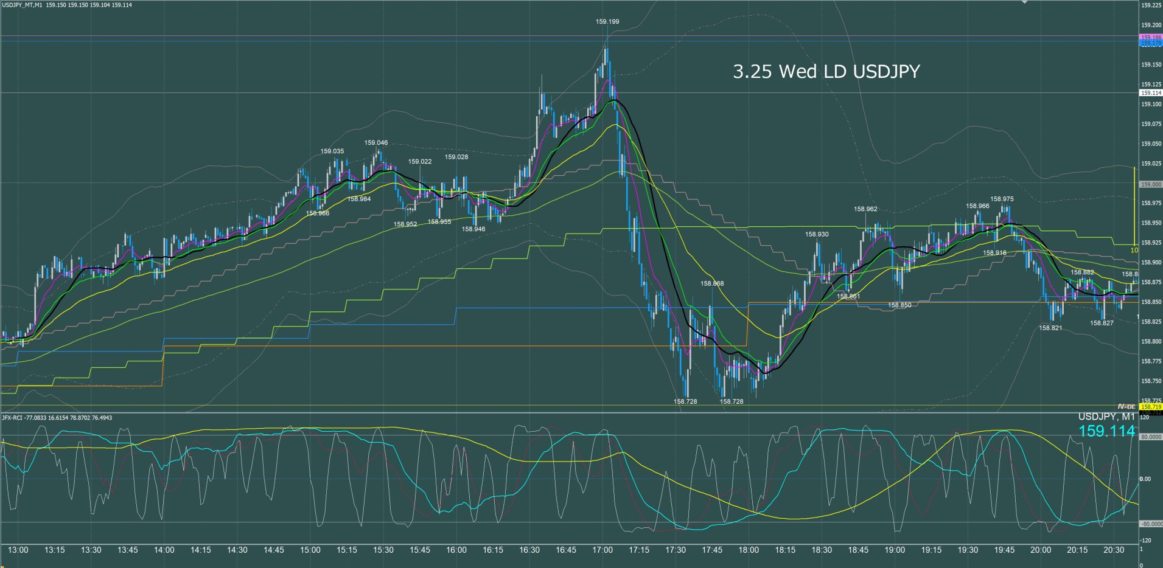Viewport: 1163px width, 568px height.
Task: Click the 158.975 swing high label
Action: click(1002, 199)
